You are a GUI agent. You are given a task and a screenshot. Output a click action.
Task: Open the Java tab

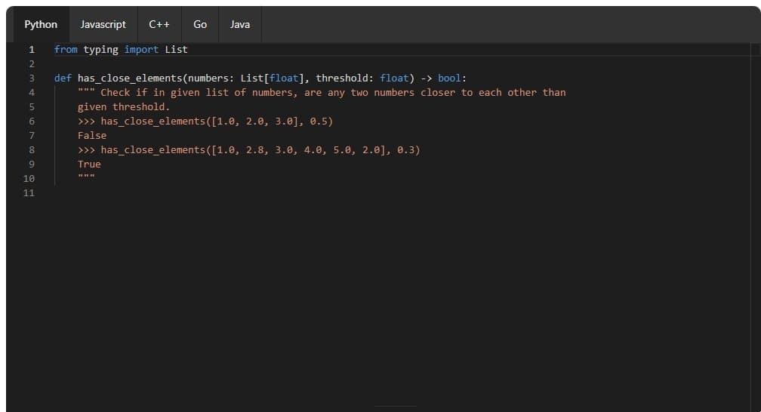(240, 24)
